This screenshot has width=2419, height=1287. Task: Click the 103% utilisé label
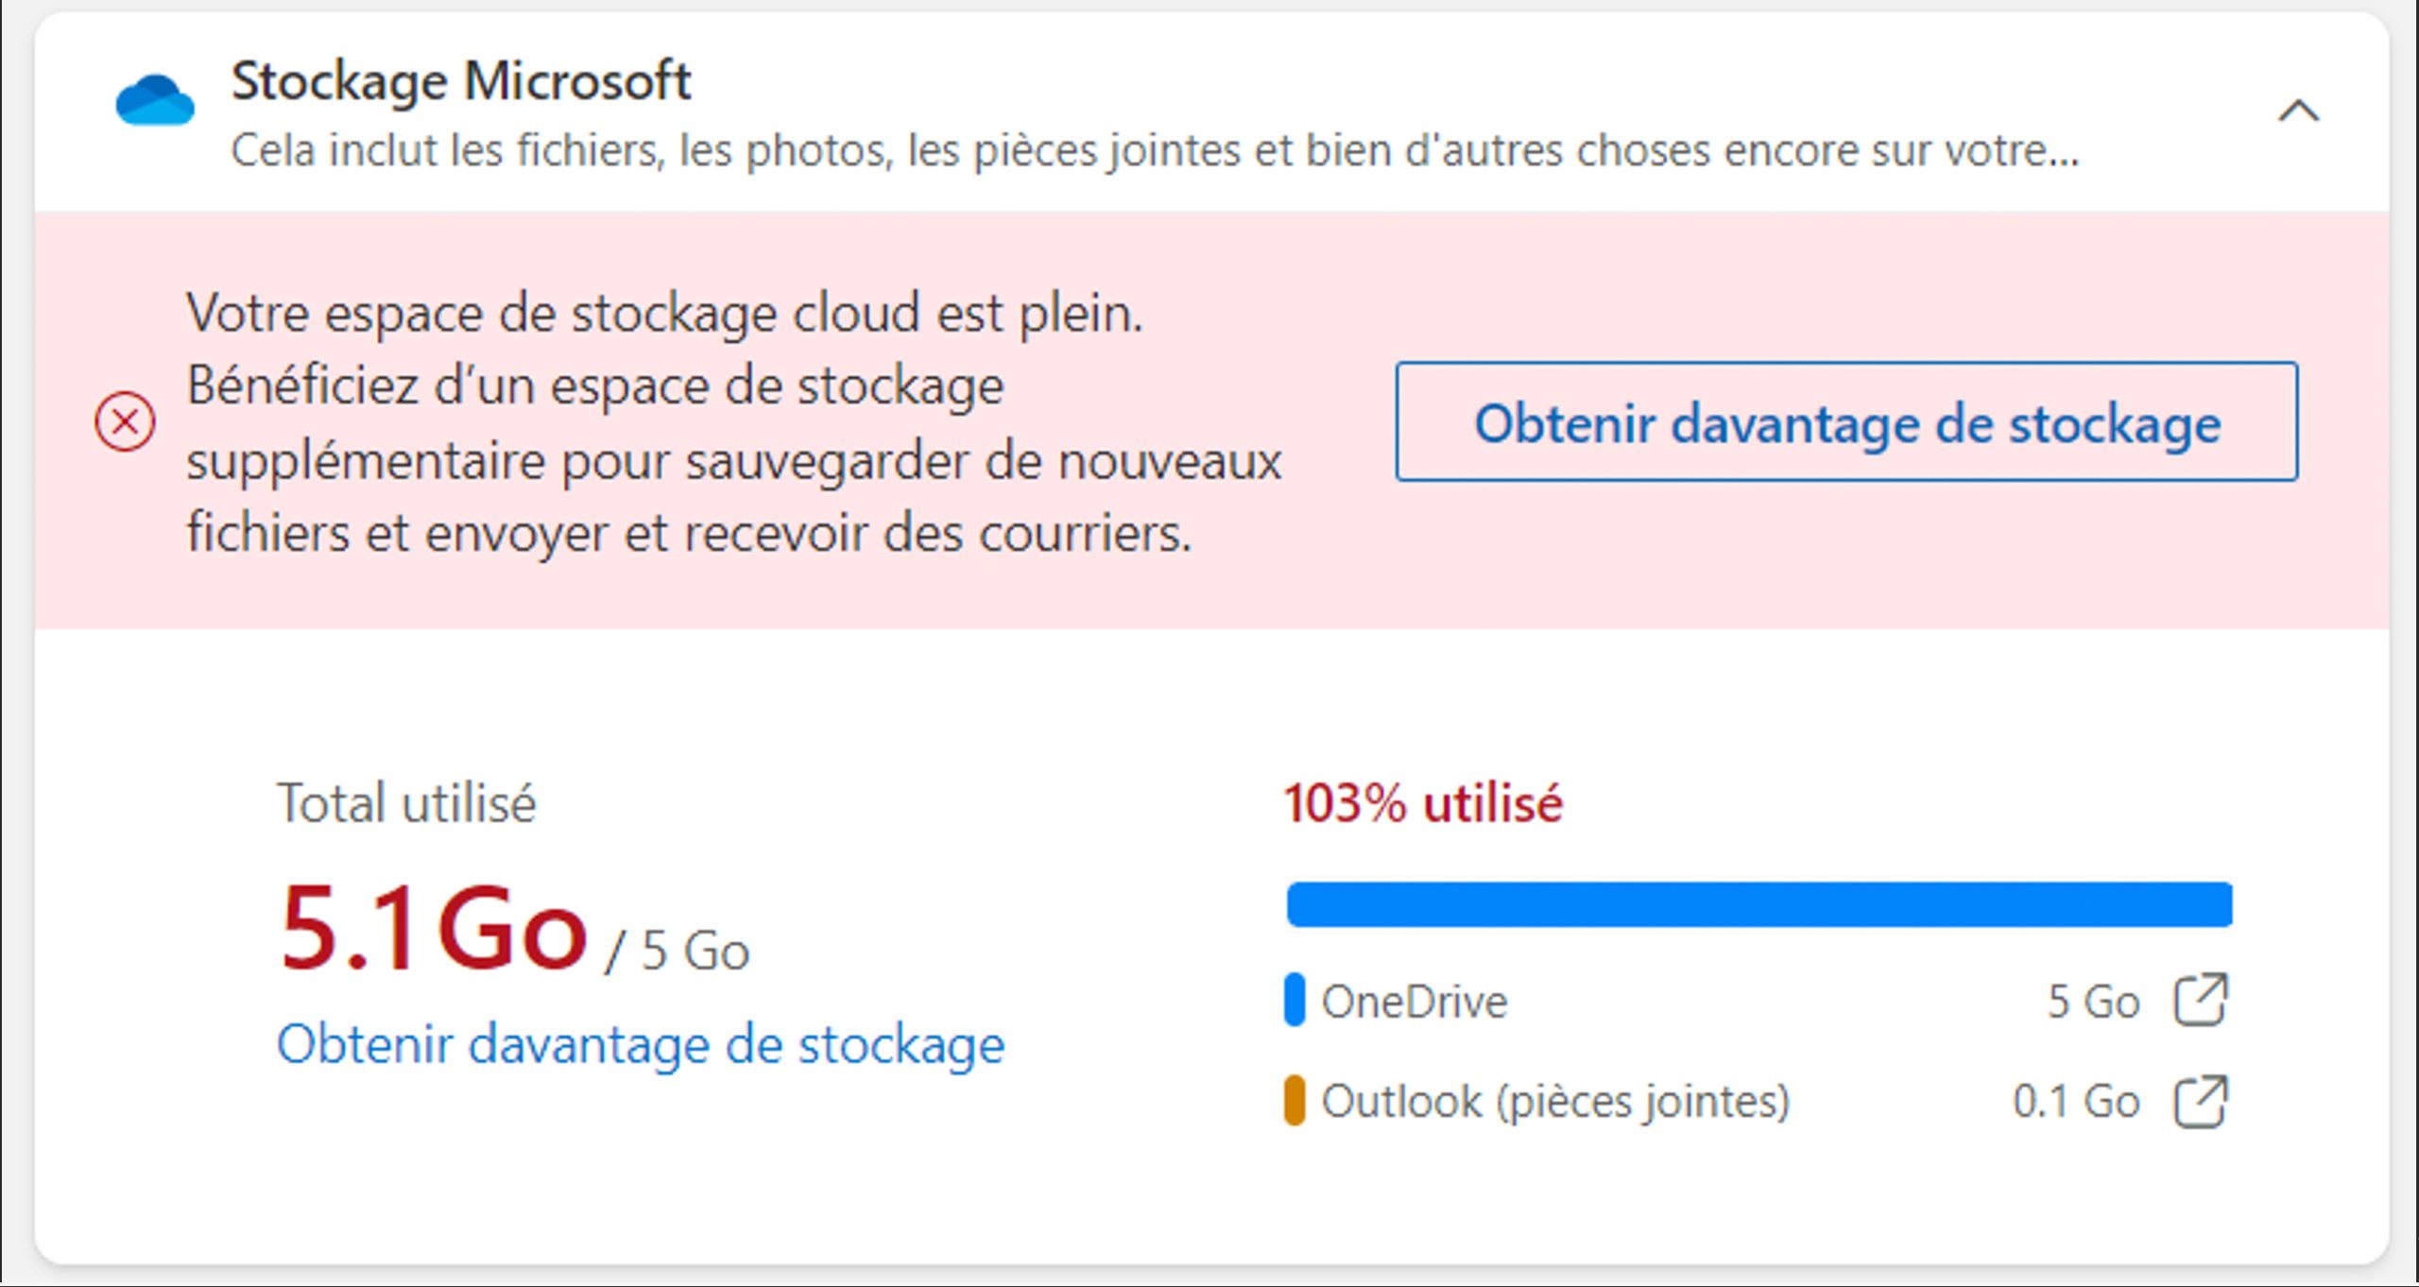[x=1422, y=804]
